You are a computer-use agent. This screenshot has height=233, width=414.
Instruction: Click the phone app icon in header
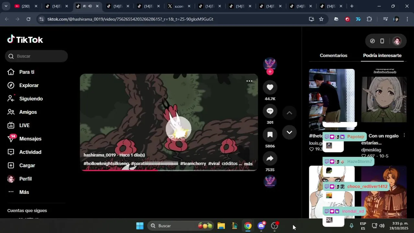(x=382, y=41)
